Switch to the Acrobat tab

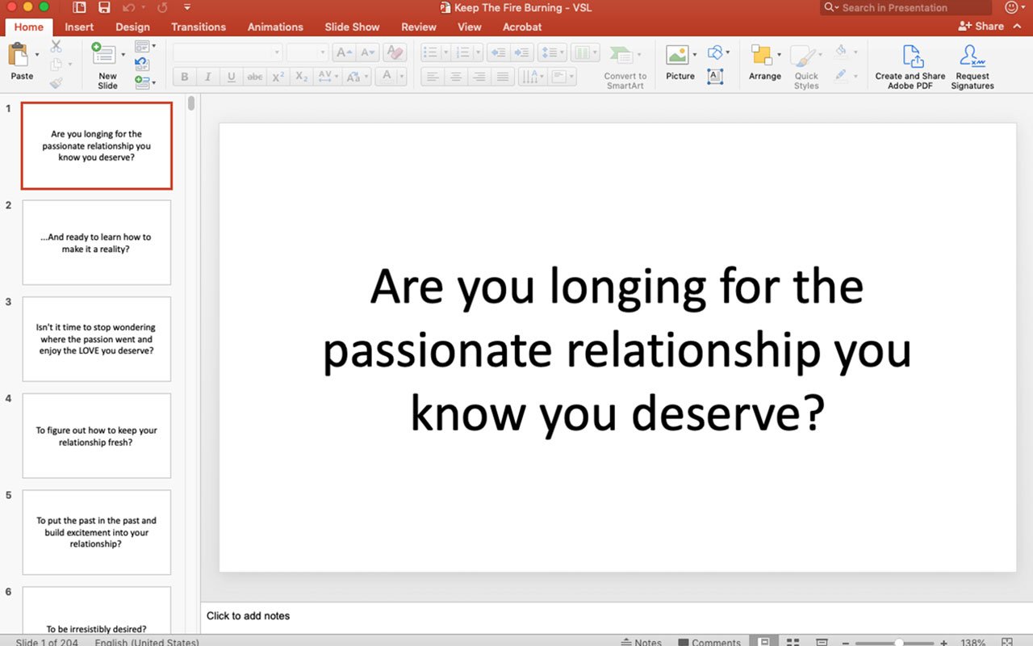point(522,27)
